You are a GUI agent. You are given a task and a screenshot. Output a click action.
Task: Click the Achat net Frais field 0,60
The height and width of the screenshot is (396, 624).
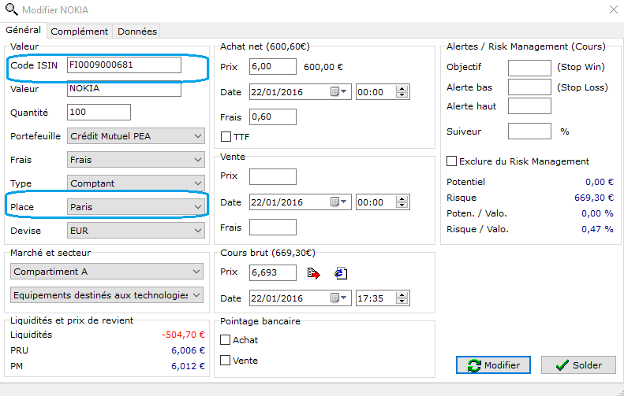pyautogui.click(x=273, y=117)
